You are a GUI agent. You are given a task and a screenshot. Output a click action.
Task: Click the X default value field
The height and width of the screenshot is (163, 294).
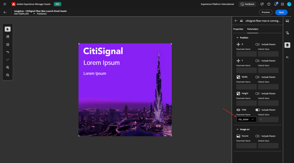pos(268,54)
